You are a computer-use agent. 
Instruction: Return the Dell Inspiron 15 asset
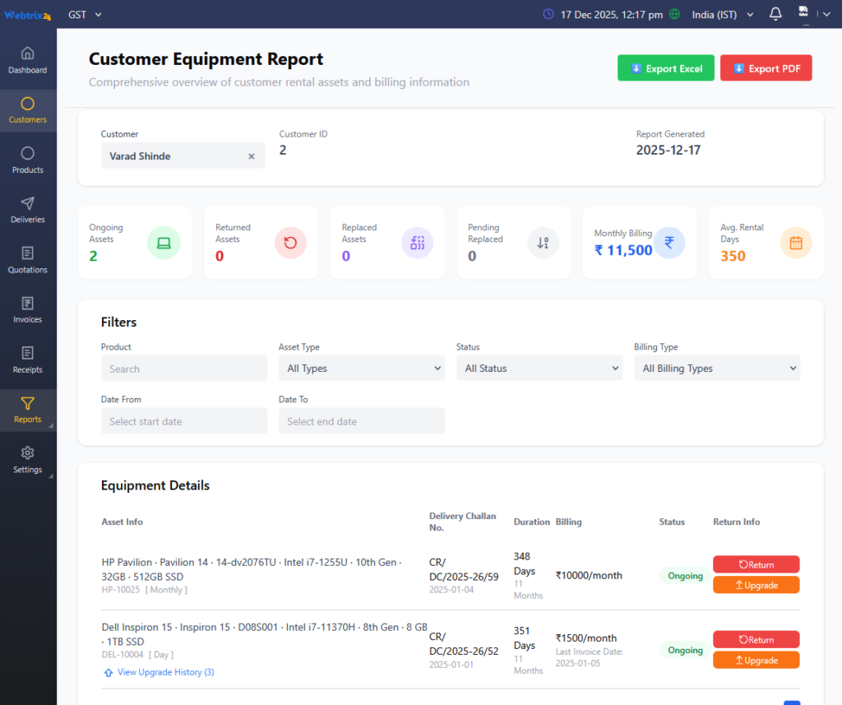[756, 640]
